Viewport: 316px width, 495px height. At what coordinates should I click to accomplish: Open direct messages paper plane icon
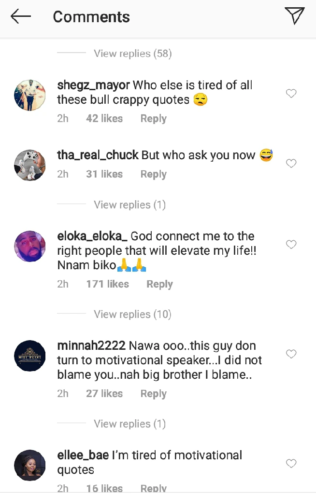coord(295,16)
